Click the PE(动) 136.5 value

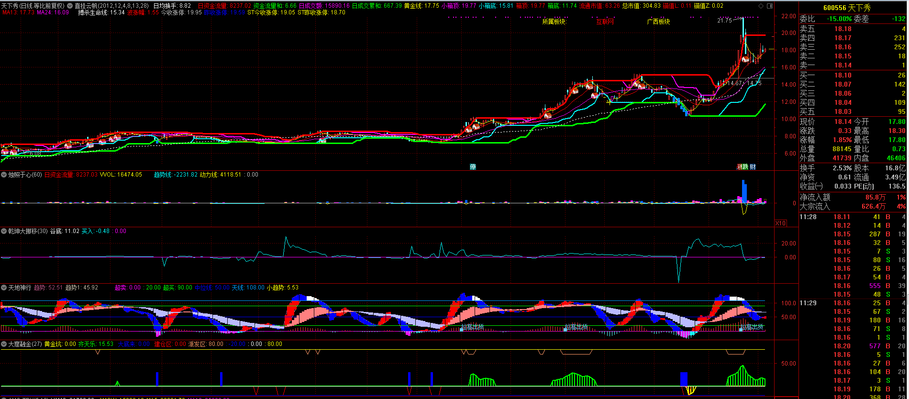point(897,186)
